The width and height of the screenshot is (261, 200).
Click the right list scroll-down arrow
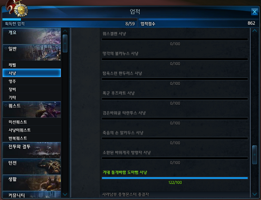(254, 194)
